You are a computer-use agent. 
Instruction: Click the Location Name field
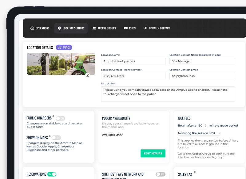[x=133, y=61]
